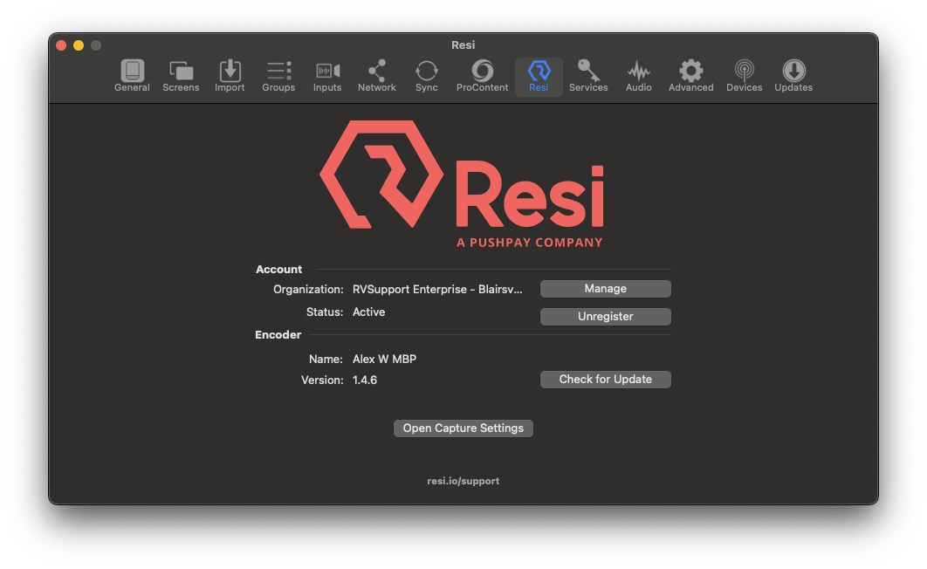
Task: Click Check for Update button
Action: 605,380
